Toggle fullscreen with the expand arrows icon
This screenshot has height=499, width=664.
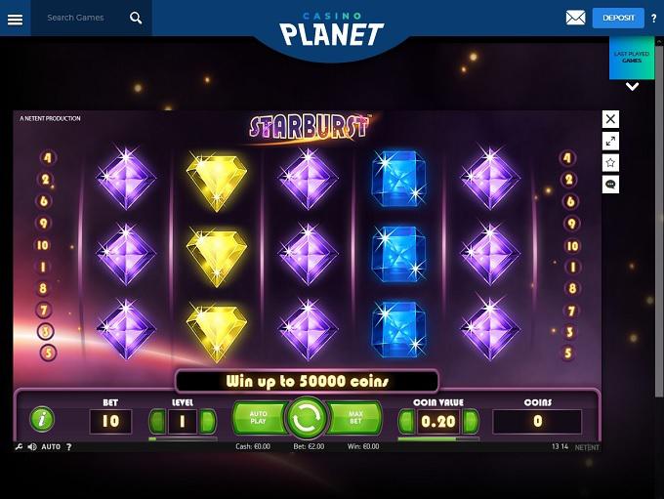click(x=610, y=141)
